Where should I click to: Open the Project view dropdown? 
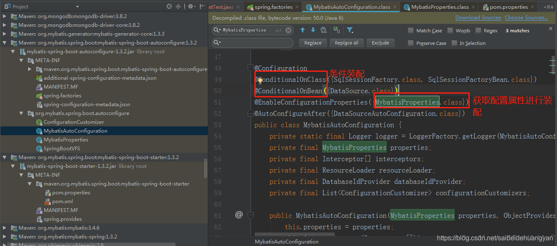(77, 7)
